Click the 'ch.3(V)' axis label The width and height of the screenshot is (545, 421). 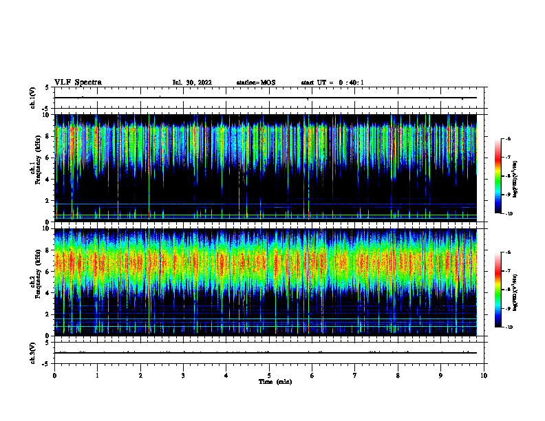[x=33, y=353]
